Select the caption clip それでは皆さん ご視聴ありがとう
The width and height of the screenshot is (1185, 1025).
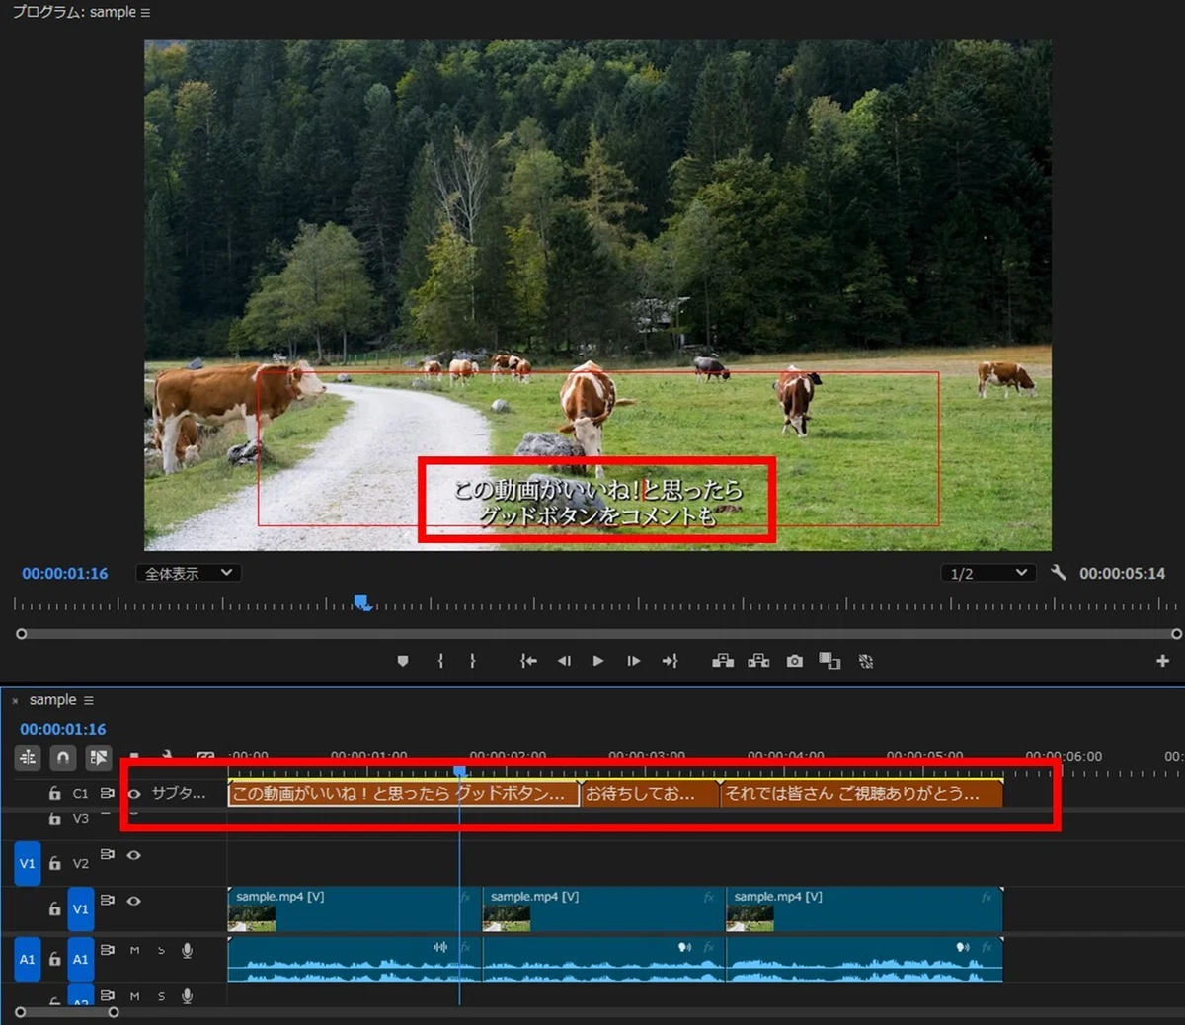(x=861, y=793)
